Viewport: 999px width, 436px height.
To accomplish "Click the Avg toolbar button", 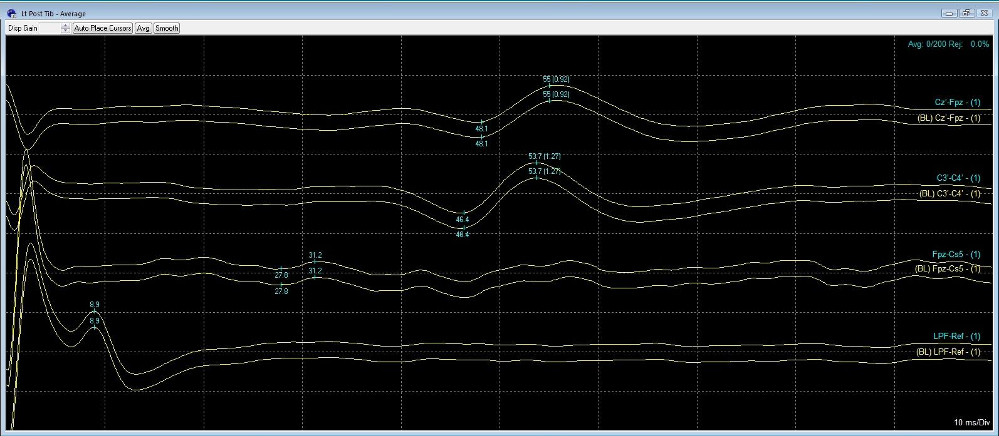I will tap(144, 28).
